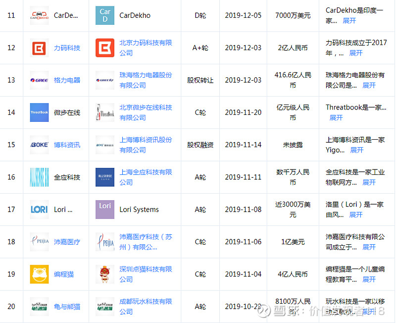
Task: Open 成都玩水科技有限公司 company link
Action: point(146,307)
